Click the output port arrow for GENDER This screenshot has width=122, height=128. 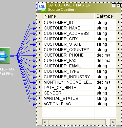pos(119,93)
